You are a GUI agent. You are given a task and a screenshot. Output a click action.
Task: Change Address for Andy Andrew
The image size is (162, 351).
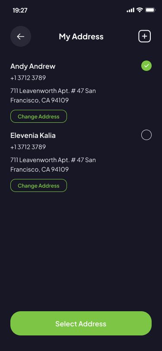[x=39, y=116]
